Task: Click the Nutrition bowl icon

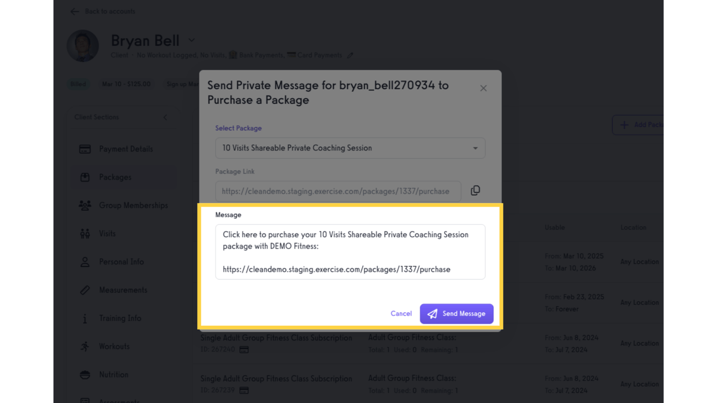Action: pos(85,375)
